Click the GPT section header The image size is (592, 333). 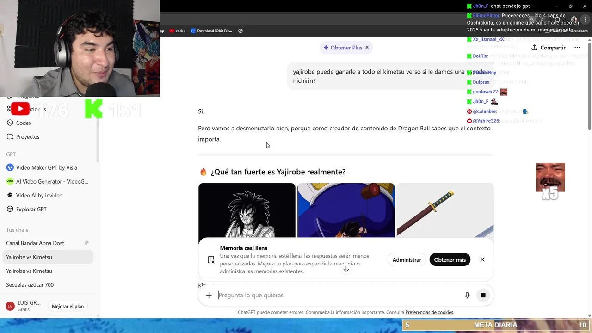11,154
